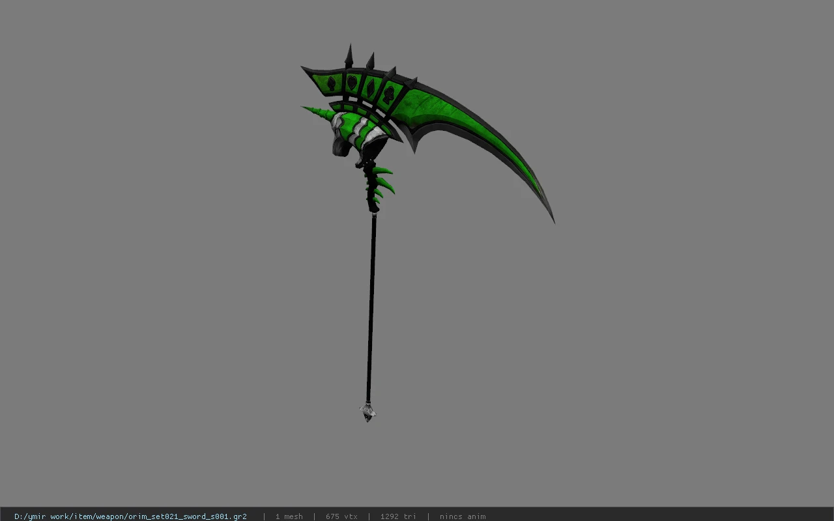Click the '1 mesh' status entry
Screen dimensions: 834x521
pos(289,516)
